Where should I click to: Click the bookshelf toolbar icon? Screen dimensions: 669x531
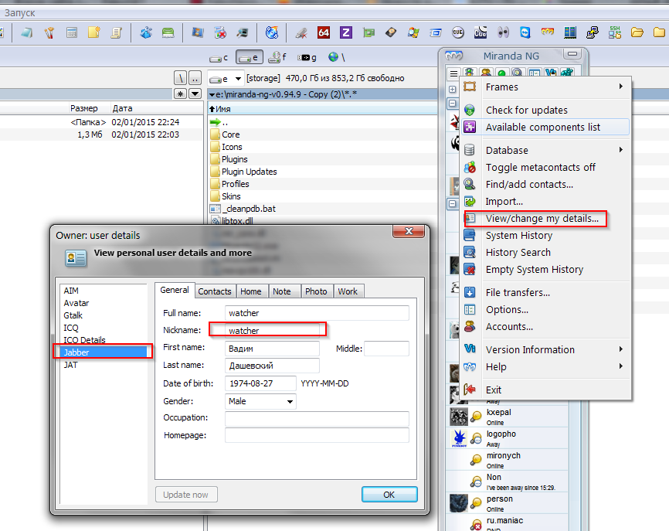click(570, 32)
